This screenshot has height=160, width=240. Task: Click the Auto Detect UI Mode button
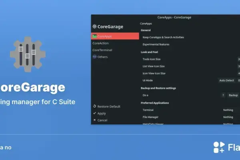[x=226, y=80]
